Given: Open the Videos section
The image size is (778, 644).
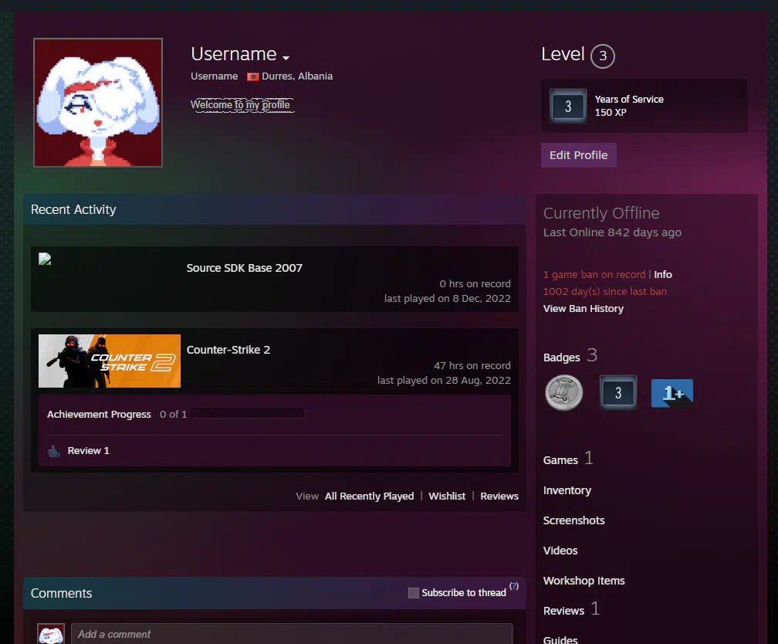Looking at the screenshot, I should [x=560, y=551].
